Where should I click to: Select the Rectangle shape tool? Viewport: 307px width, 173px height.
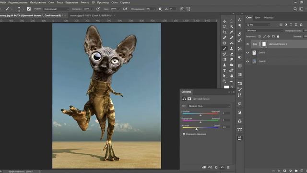224,43
